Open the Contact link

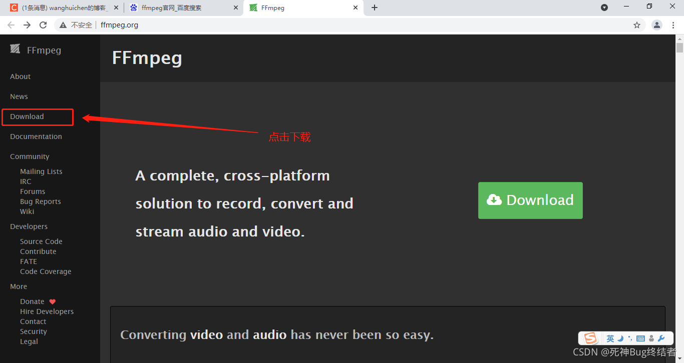(33, 321)
